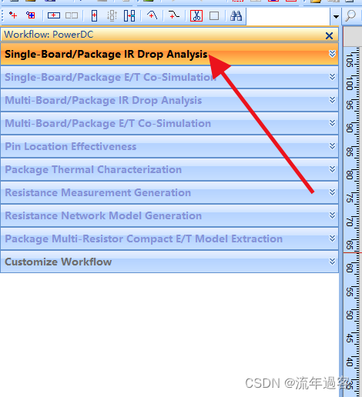
Task: Expand Single-Board/Package IR Drop Analysis chevron
Action: [x=332, y=54]
